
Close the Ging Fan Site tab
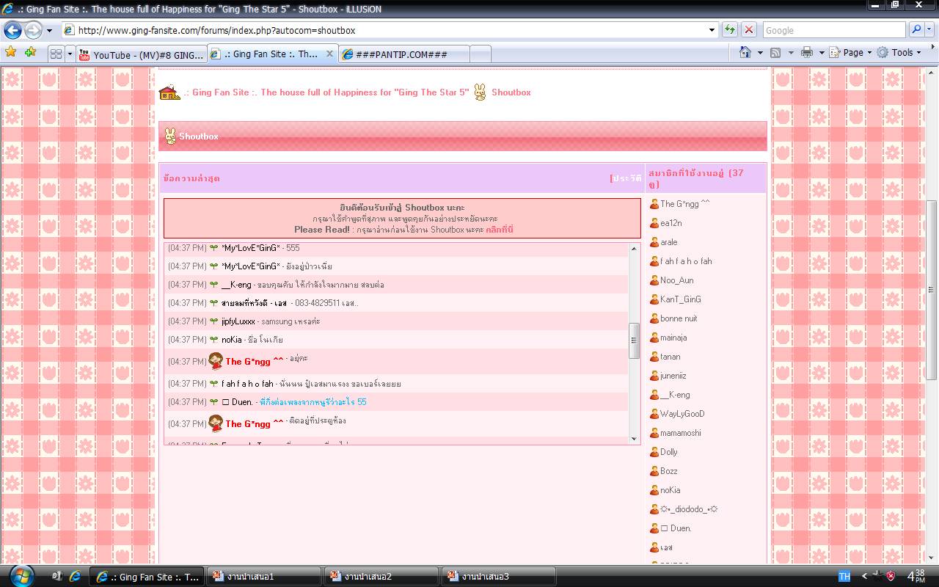click(x=329, y=54)
